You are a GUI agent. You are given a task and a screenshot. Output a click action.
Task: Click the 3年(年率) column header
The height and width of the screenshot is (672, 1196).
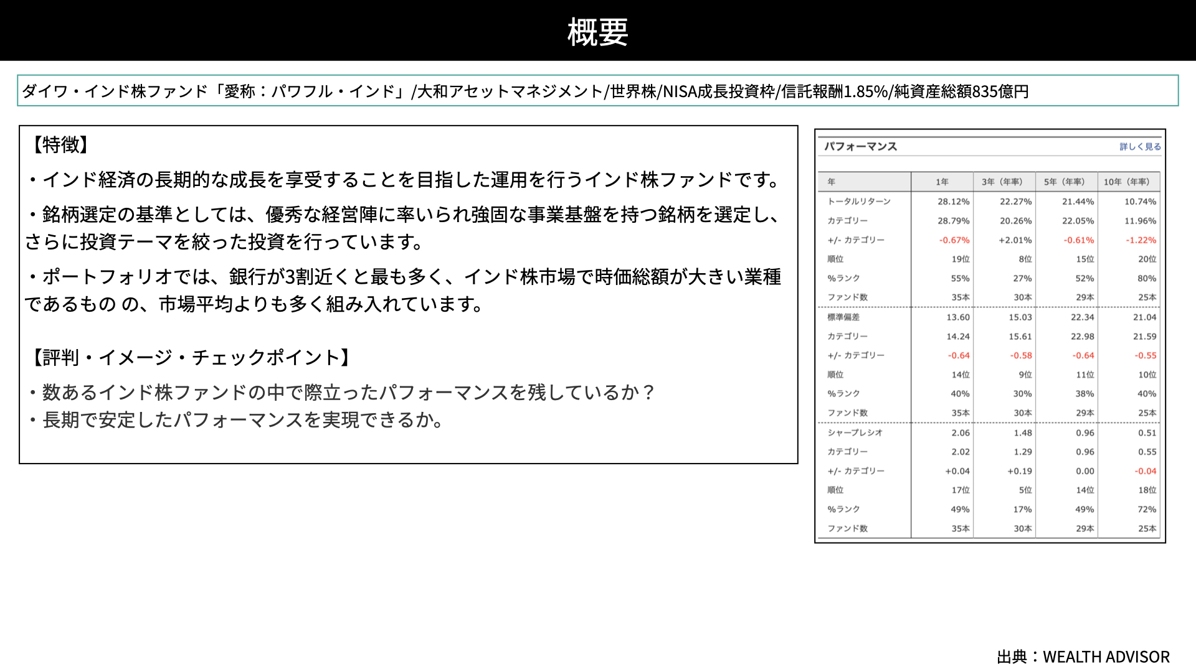[x=1002, y=182]
